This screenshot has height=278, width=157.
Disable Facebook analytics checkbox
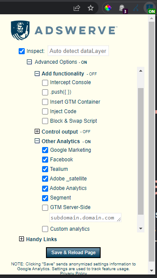[45, 160]
